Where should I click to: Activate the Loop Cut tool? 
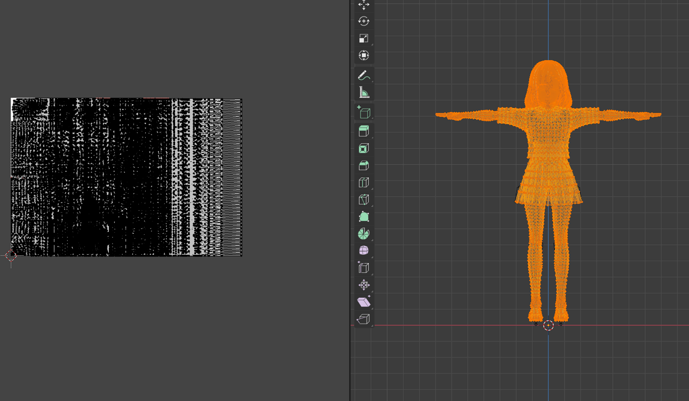coord(363,183)
